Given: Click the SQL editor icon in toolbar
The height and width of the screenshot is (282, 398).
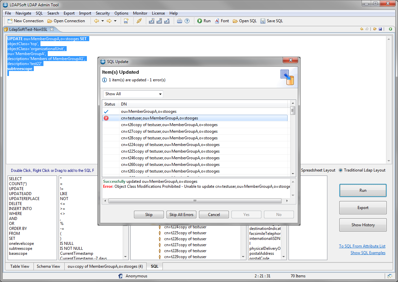Looking at the screenshot, I should point(126,21).
